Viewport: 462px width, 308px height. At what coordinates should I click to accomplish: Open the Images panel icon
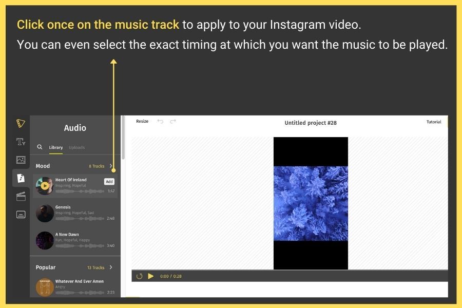(21, 160)
